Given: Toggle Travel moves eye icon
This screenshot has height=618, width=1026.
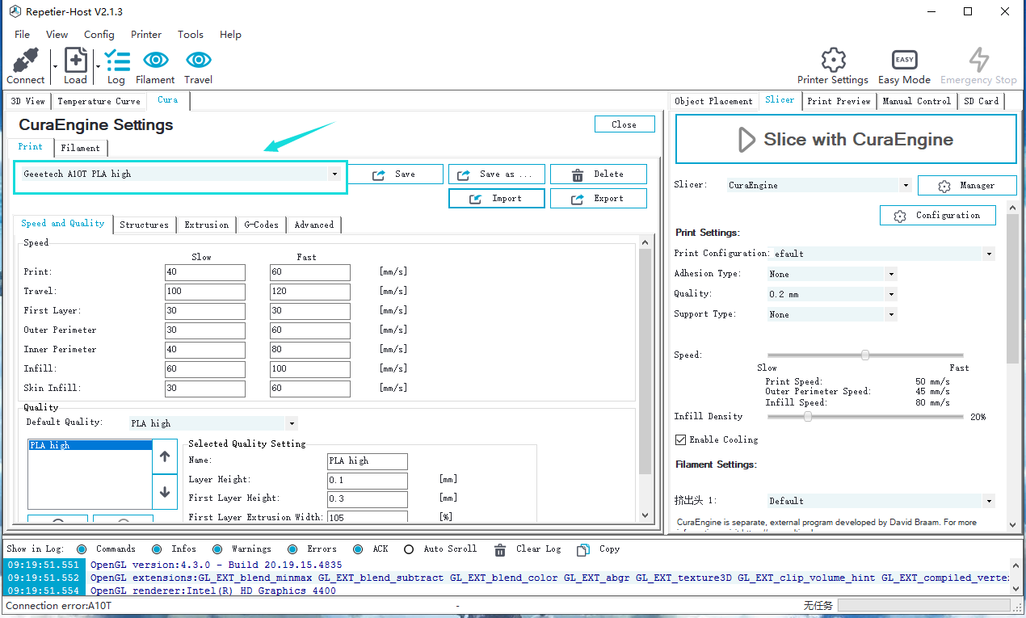Looking at the screenshot, I should tap(198, 61).
